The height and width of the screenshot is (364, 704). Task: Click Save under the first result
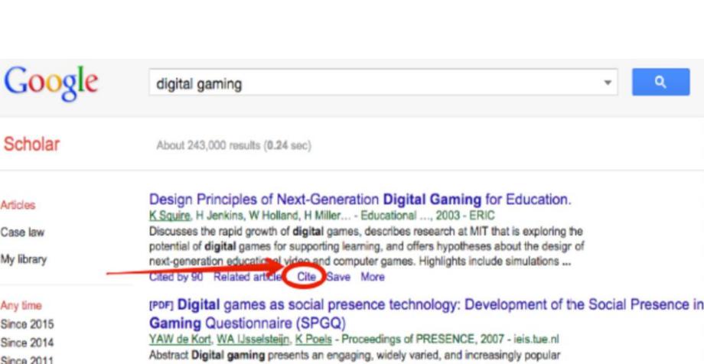tap(338, 277)
